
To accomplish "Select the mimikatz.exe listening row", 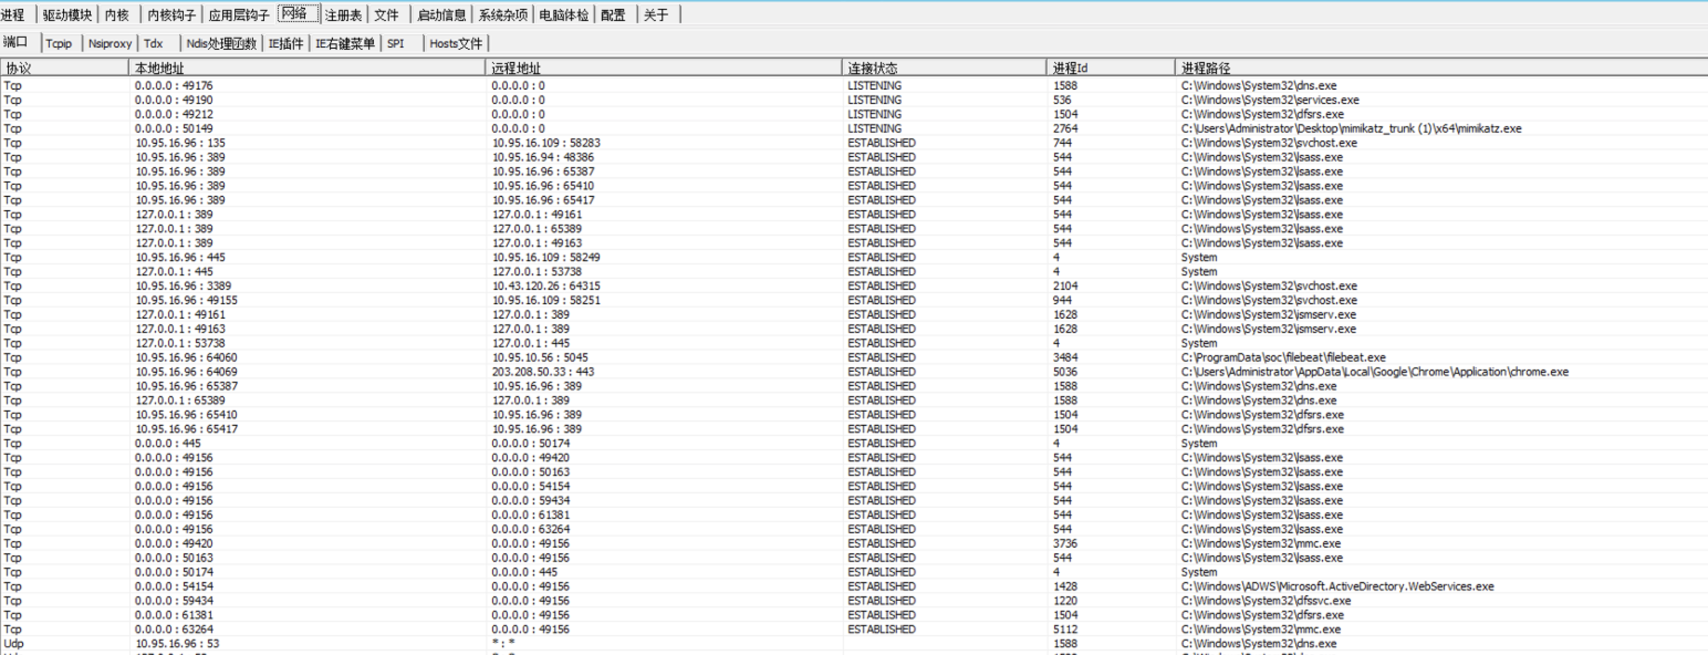I will (x=1351, y=128).
